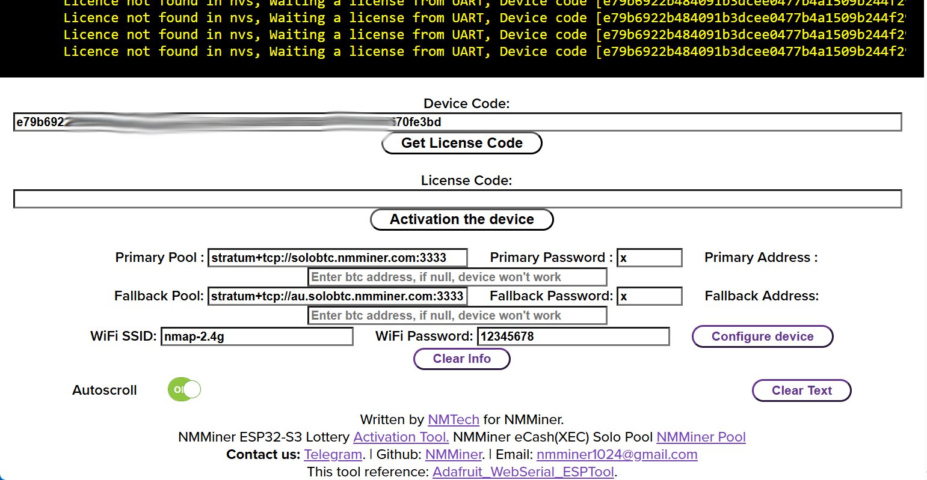This screenshot has width=927, height=480.
Task: Select the Fallback Pool URL field
Action: click(x=337, y=296)
